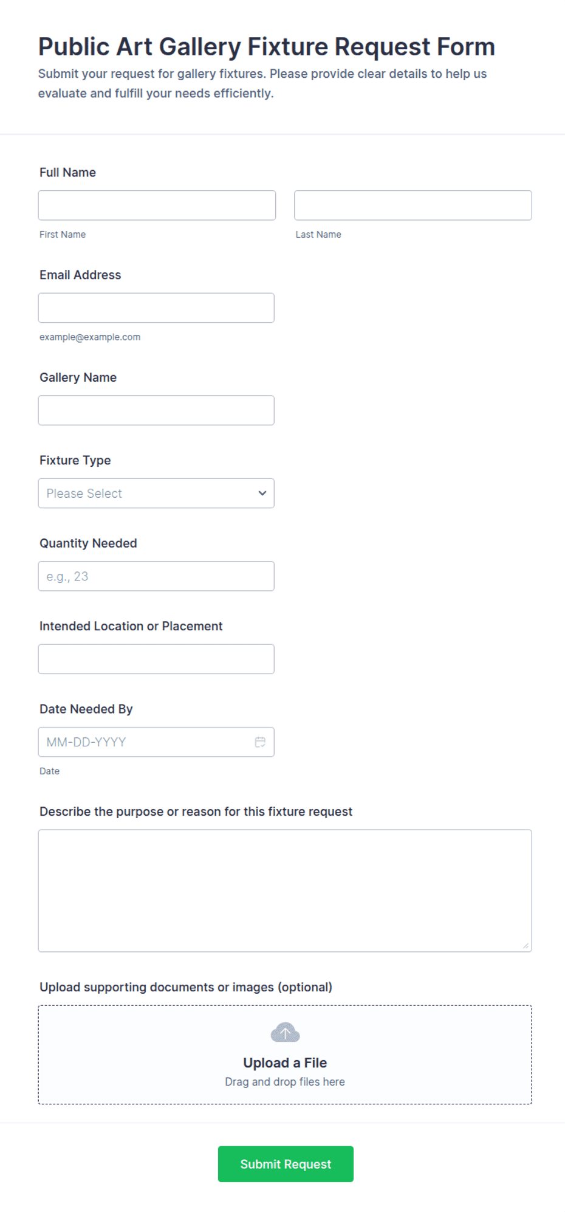565x1212 pixels.
Task: Open the Fixture Type dropdown
Action: coord(156,493)
